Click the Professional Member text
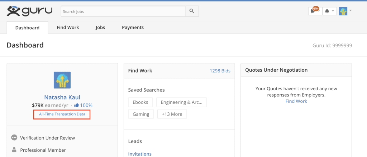This screenshot has height=157, width=367. click(43, 150)
